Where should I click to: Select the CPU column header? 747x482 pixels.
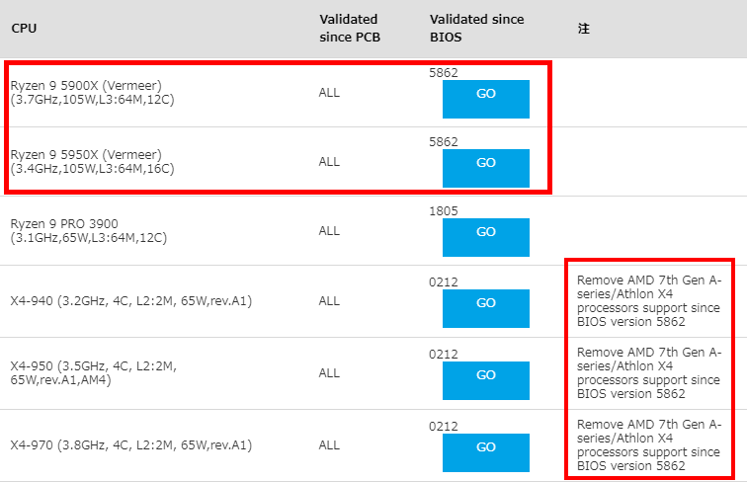24,28
